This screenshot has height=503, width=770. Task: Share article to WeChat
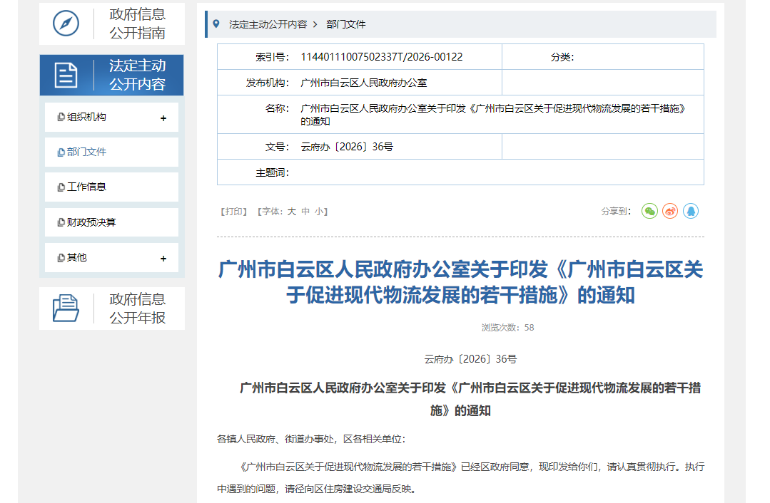point(649,211)
